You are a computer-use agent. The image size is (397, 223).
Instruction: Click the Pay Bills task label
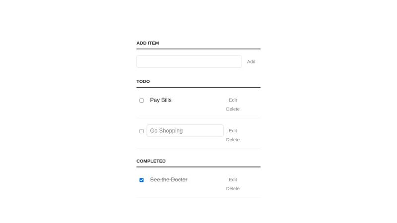point(161,100)
